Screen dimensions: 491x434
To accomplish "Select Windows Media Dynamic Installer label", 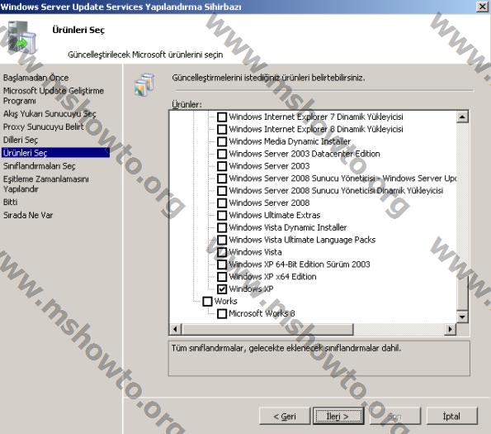I will point(290,141).
